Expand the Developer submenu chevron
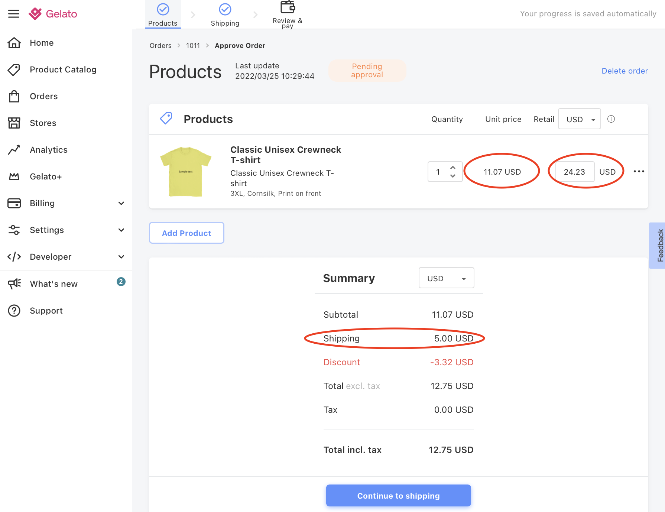 click(121, 257)
